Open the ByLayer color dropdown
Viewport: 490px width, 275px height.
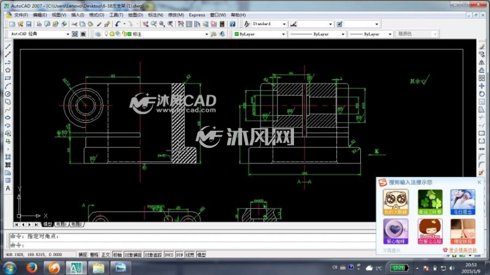283,34
